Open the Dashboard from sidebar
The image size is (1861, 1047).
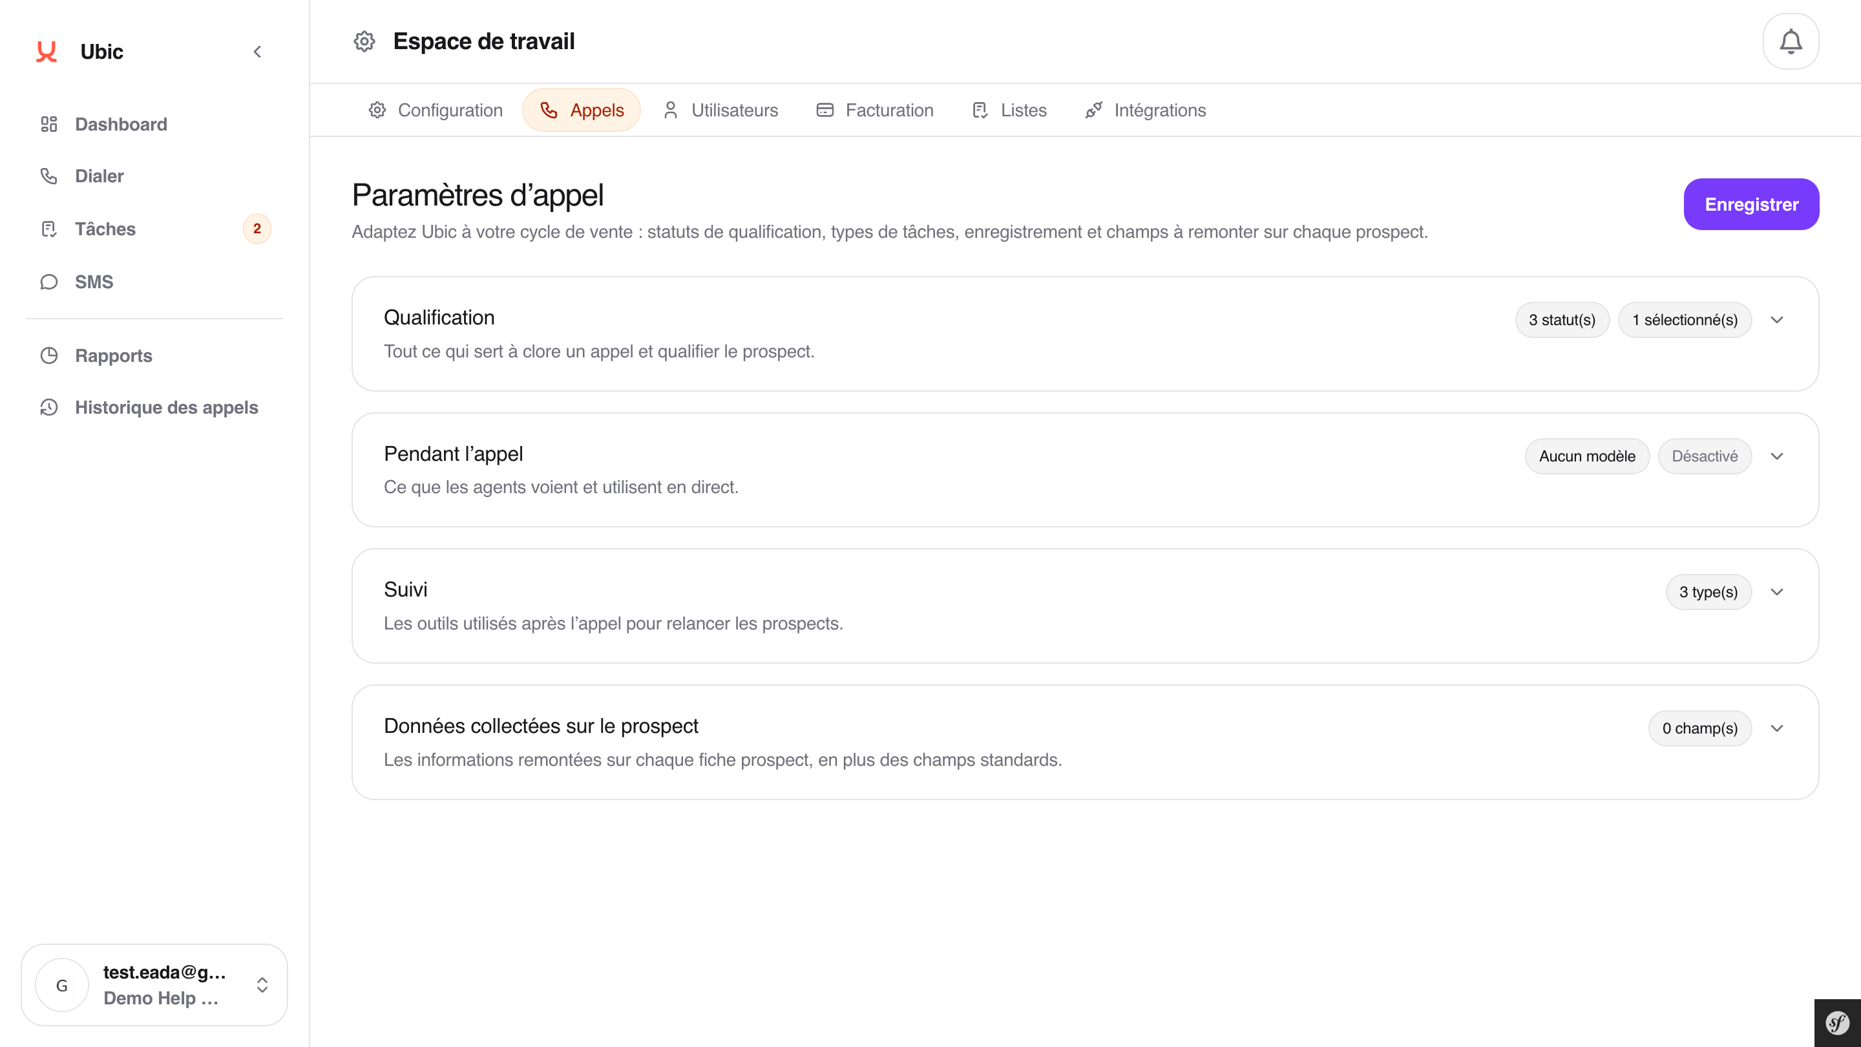pos(121,124)
